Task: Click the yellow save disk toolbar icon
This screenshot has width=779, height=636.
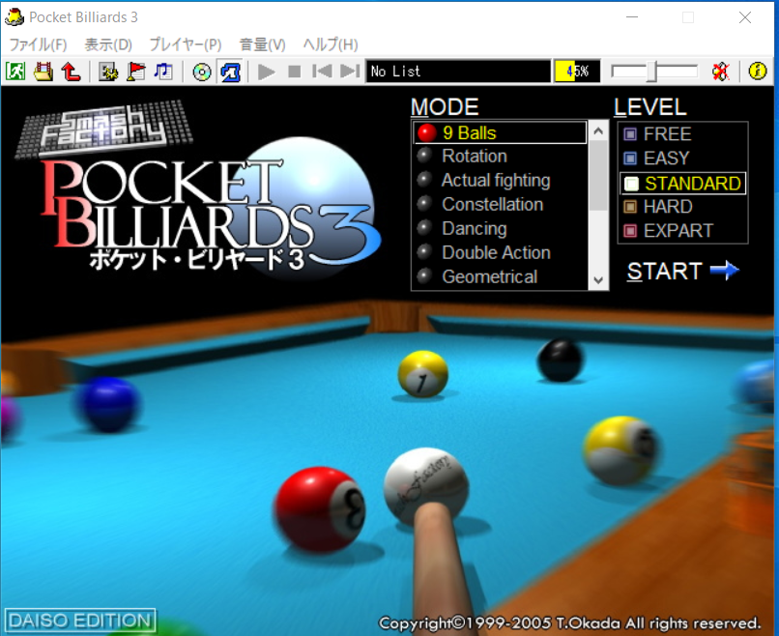Action: click(x=43, y=72)
